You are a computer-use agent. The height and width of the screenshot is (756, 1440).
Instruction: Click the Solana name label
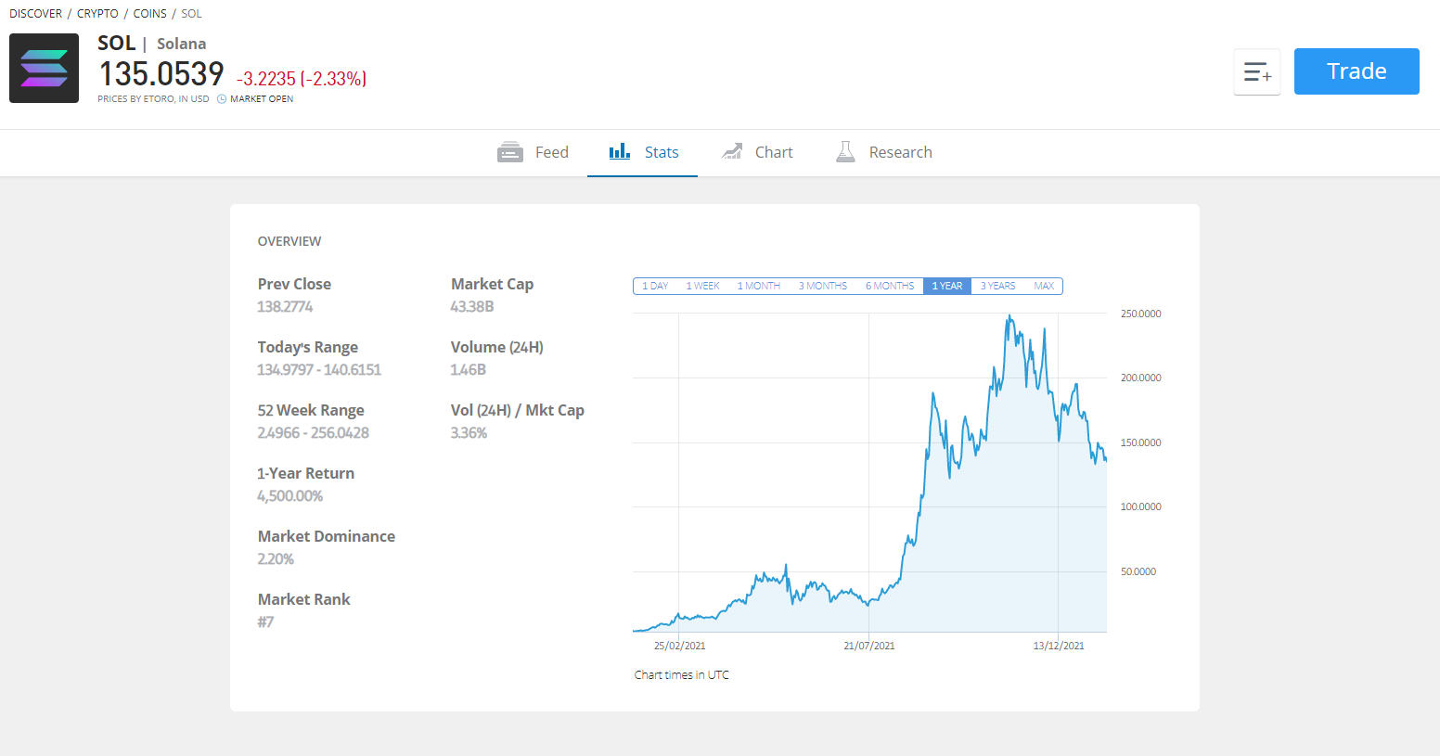click(182, 44)
